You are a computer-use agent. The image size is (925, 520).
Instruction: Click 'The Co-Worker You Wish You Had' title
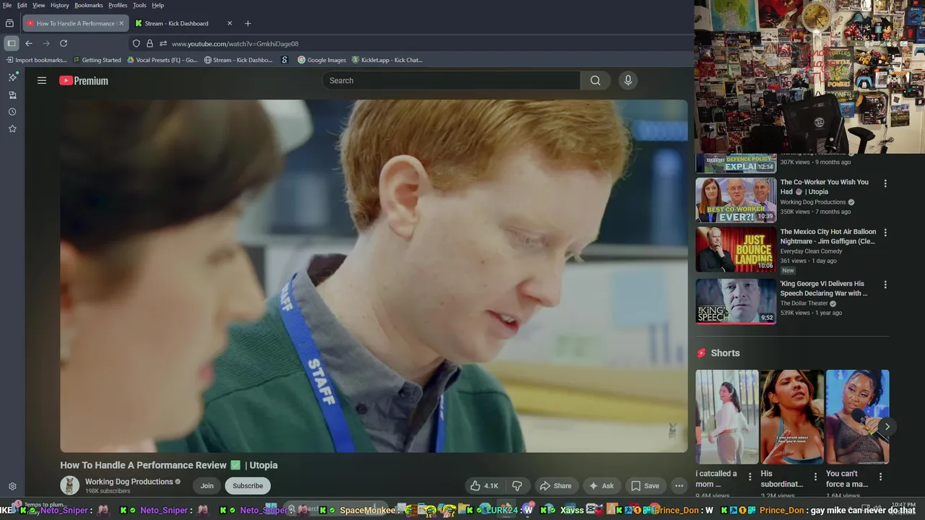[825, 187]
